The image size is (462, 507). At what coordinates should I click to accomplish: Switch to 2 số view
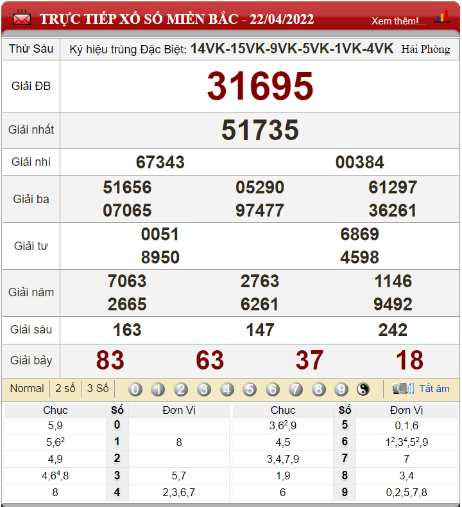65,388
